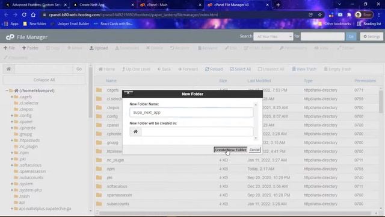Click Go button in search bar
The height and width of the screenshot is (217, 385).
coord(351,36)
